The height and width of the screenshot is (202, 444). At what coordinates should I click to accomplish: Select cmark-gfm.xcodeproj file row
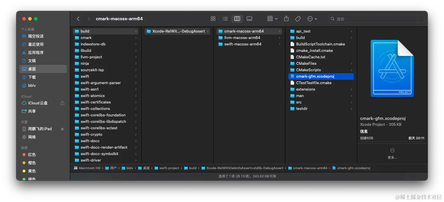(321, 76)
